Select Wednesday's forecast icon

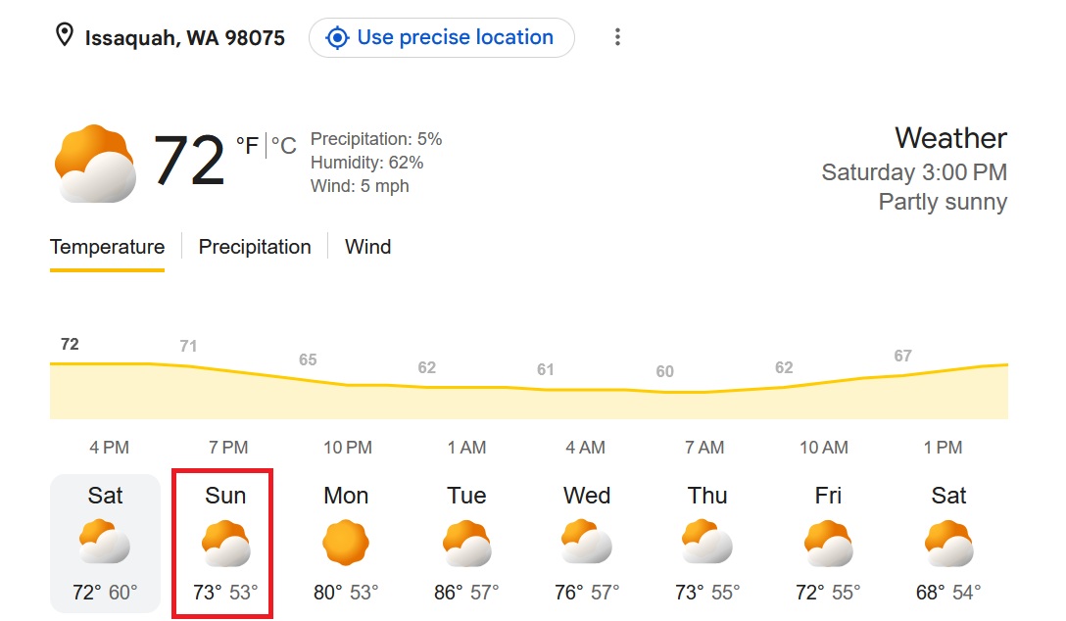pos(587,542)
